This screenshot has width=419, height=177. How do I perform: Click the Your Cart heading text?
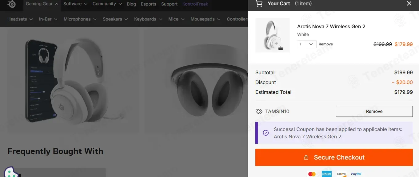(279, 3)
